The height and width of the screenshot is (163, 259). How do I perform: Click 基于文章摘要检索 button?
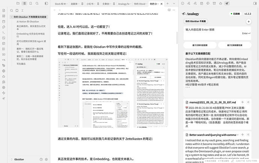(235, 45)
